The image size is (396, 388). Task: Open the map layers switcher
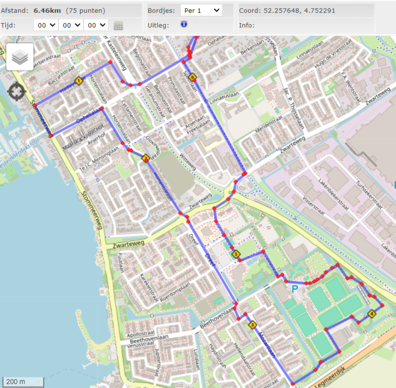click(x=20, y=57)
